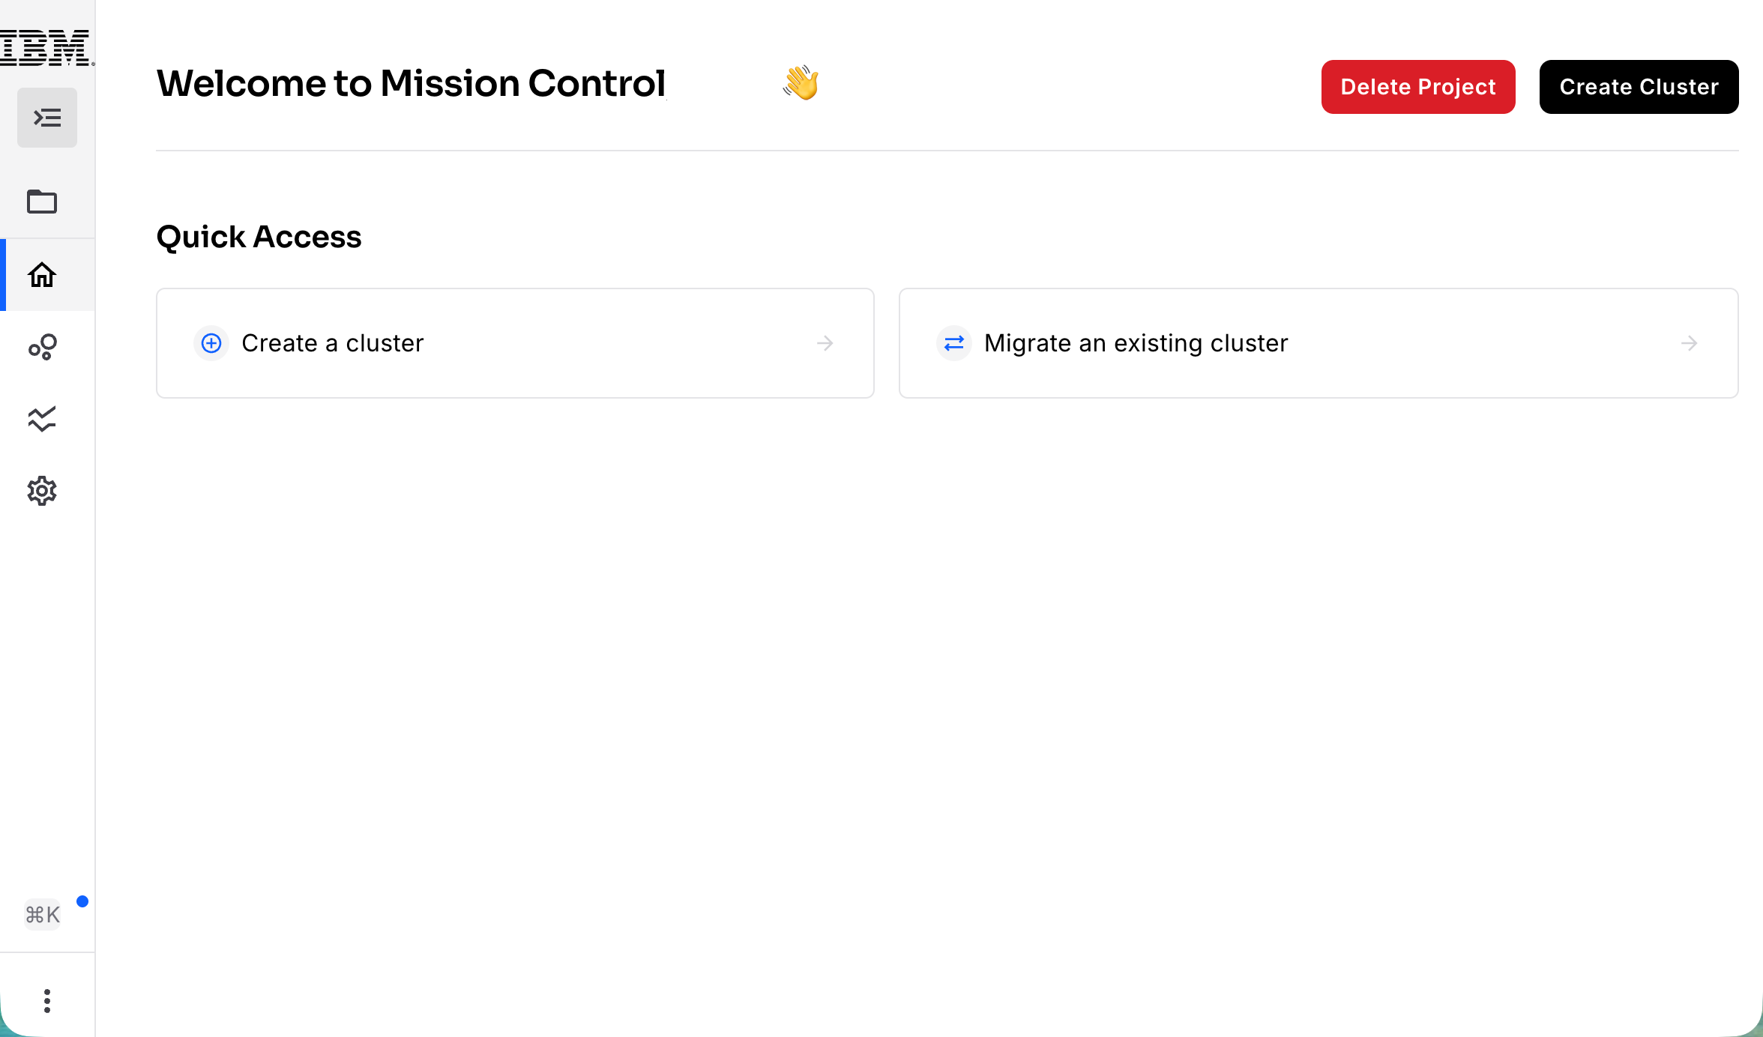Click the Welcome to Mission Control heading
Image resolution: width=1763 pixels, height=1037 pixels.
pyautogui.click(x=411, y=83)
